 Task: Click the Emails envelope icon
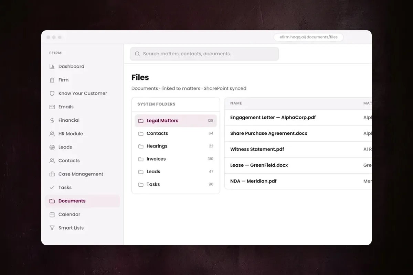52,107
